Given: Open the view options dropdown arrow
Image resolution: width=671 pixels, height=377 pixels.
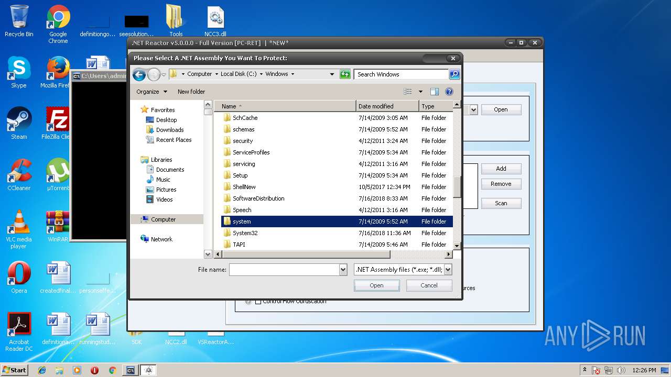Looking at the screenshot, I should coord(420,92).
